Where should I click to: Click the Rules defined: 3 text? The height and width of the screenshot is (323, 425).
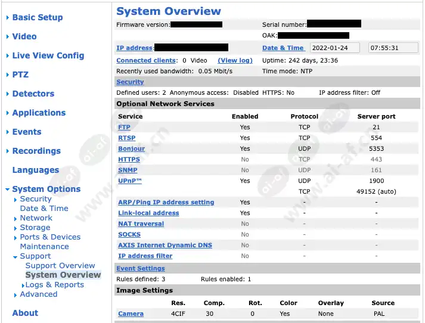point(141,279)
